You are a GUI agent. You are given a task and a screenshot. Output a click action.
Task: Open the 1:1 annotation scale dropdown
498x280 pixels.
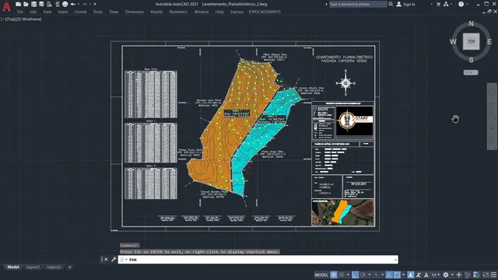[x=435, y=275]
